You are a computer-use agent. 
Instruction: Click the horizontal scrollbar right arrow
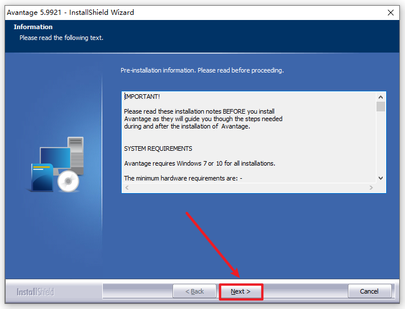(371, 187)
